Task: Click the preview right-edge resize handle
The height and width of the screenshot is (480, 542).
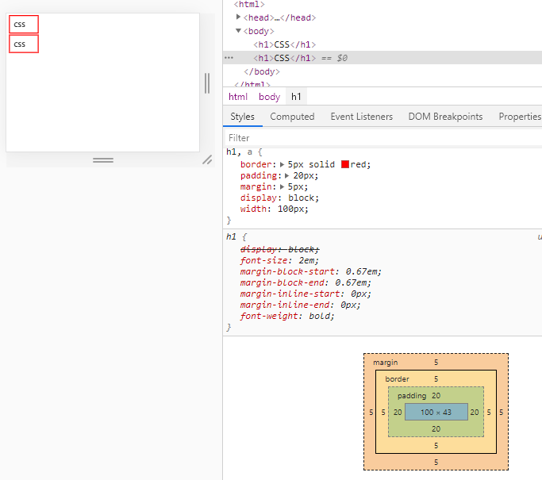Action: coord(207,83)
